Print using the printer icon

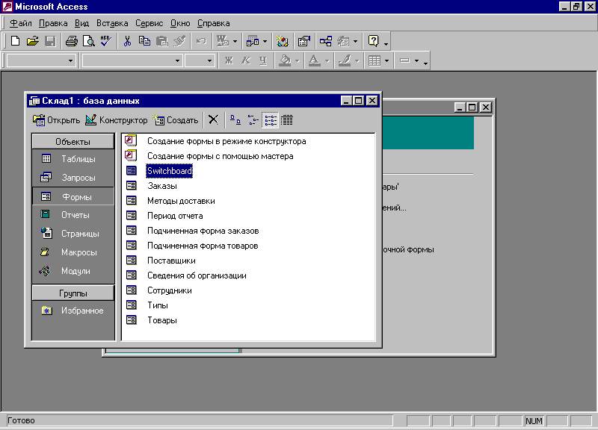(x=71, y=41)
